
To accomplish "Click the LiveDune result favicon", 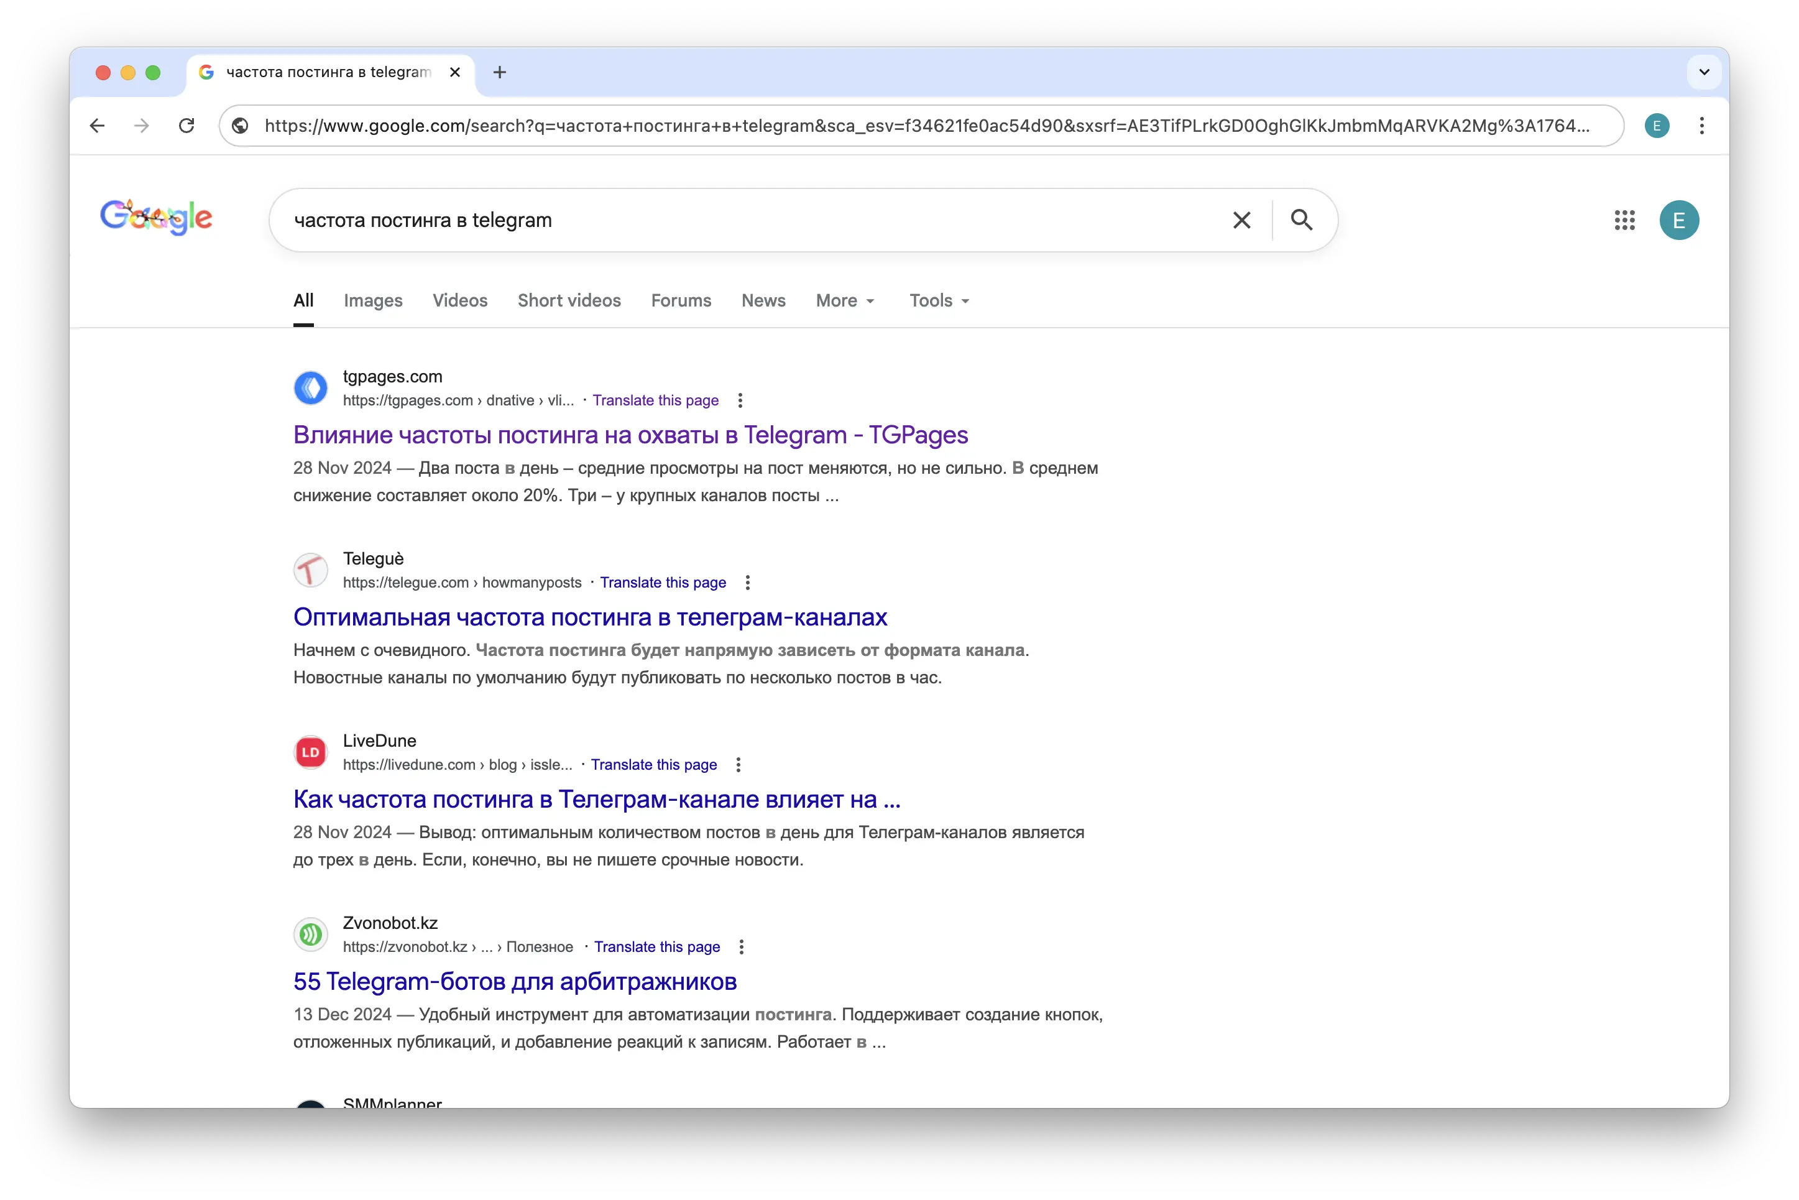I will tap(311, 752).
